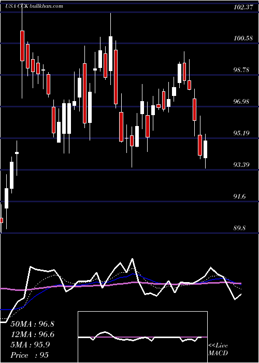Screen dimensions: 259x363
Task: Click the '12MA : 96.6' reading
Action: (x=32, y=334)
